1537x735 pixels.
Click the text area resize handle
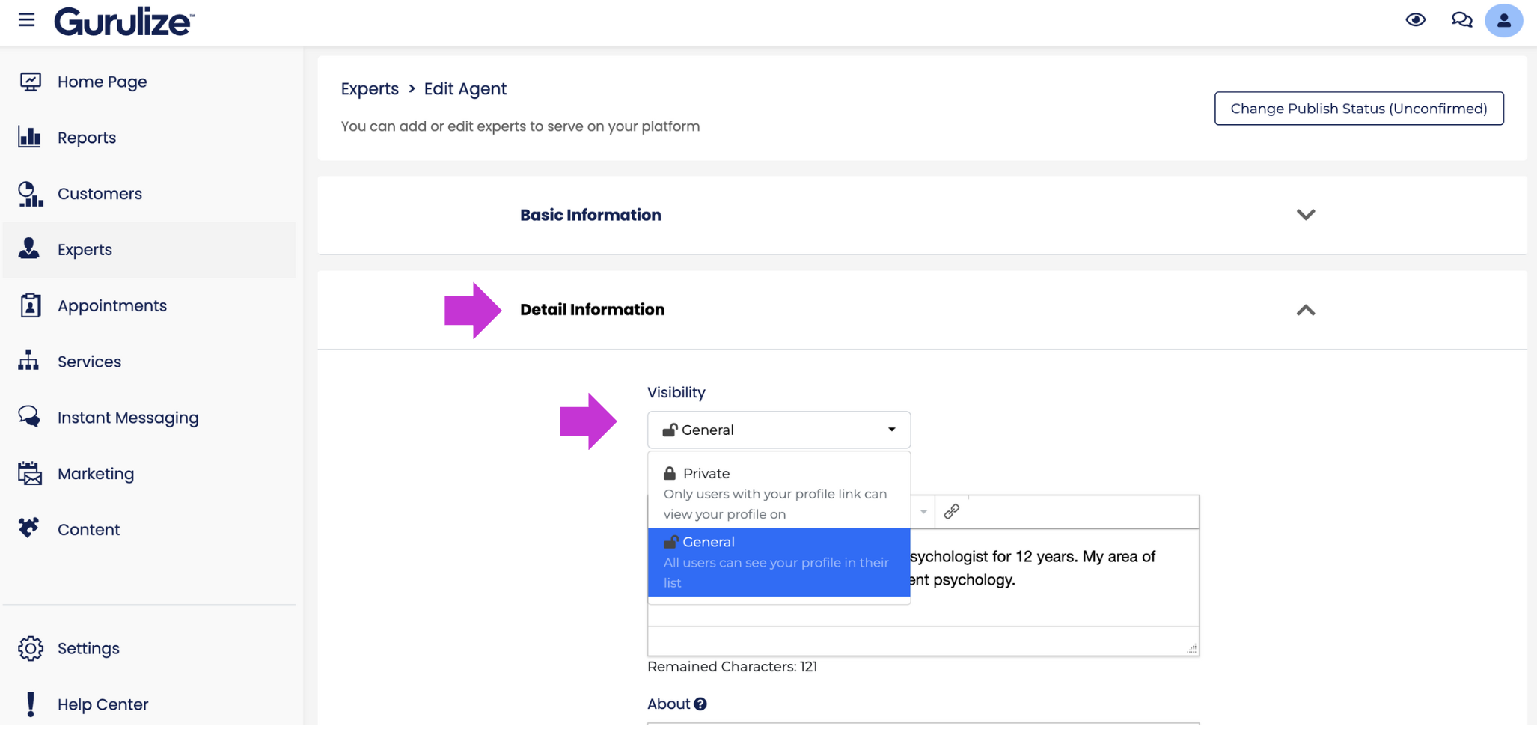tap(1191, 648)
